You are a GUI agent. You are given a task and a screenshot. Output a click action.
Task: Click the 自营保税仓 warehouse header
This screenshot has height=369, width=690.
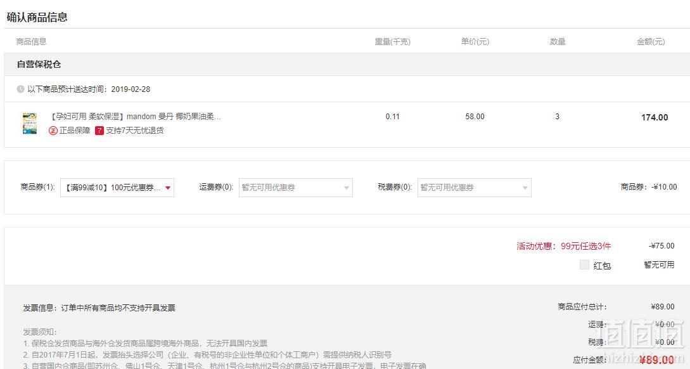(x=39, y=64)
